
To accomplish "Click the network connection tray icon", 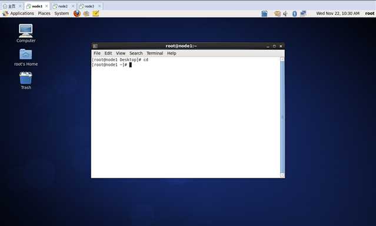I will 303,14.
